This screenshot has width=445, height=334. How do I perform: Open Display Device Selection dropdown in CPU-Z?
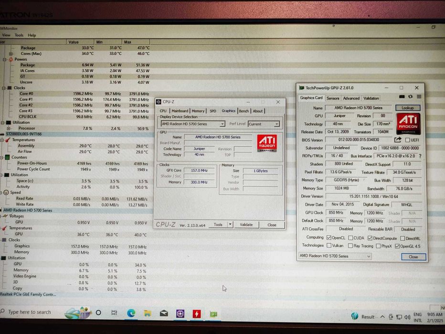click(193, 124)
